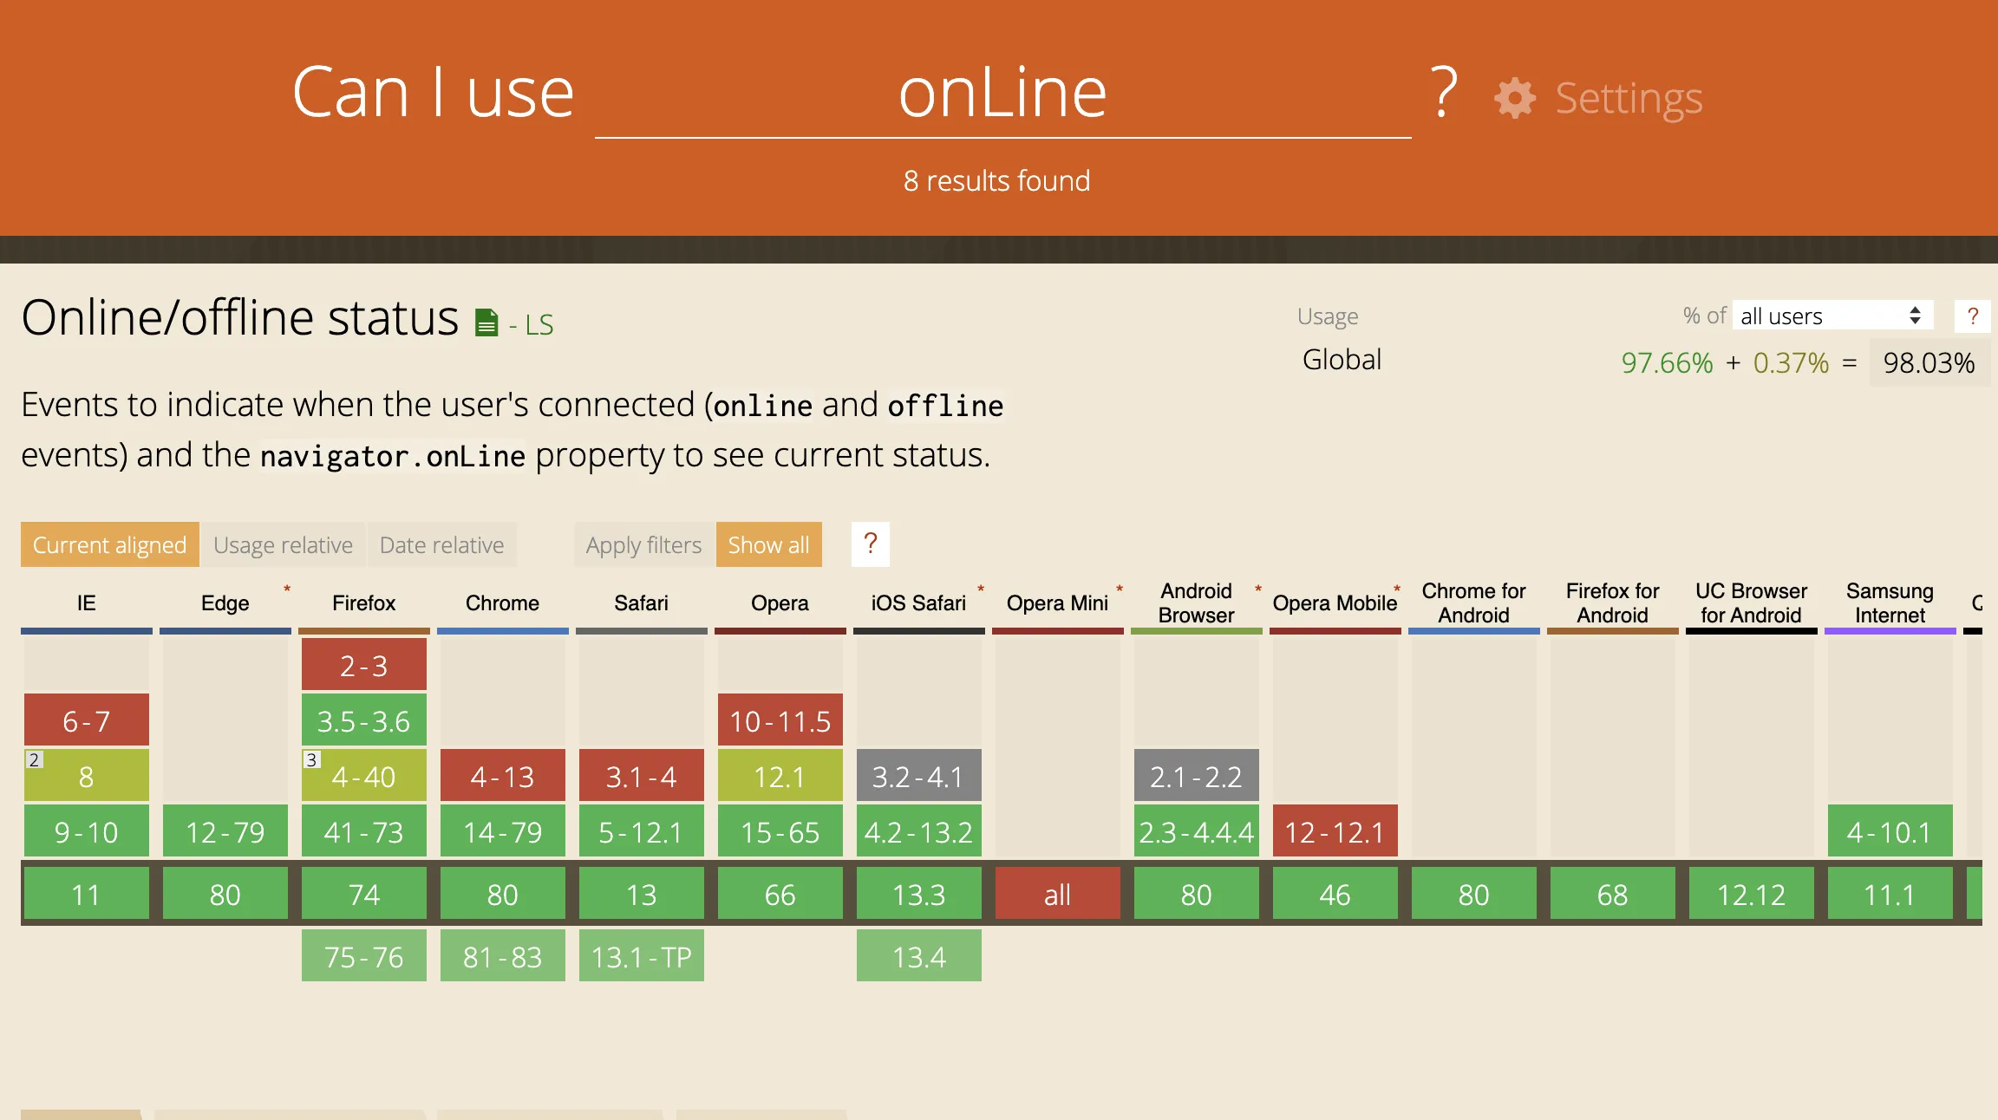Switch to Usage relative view
The image size is (1998, 1120).
(x=283, y=544)
